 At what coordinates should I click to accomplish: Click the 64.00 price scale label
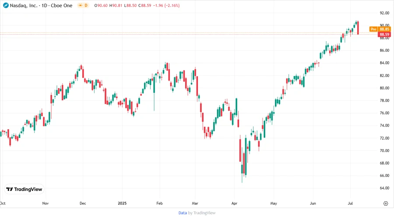[x=385, y=188]
